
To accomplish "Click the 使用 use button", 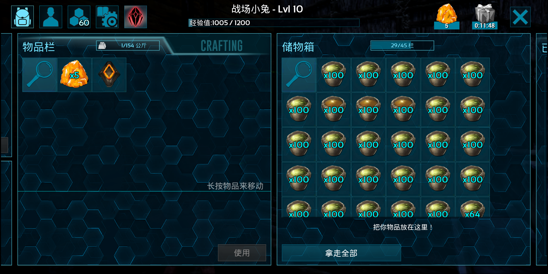I will tap(242, 253).
